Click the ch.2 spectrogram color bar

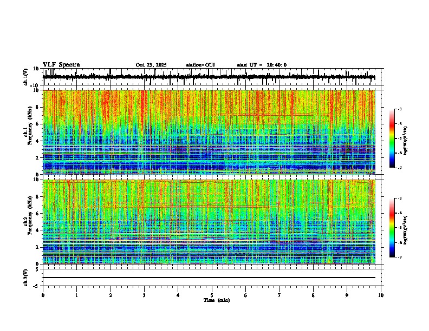392,228
